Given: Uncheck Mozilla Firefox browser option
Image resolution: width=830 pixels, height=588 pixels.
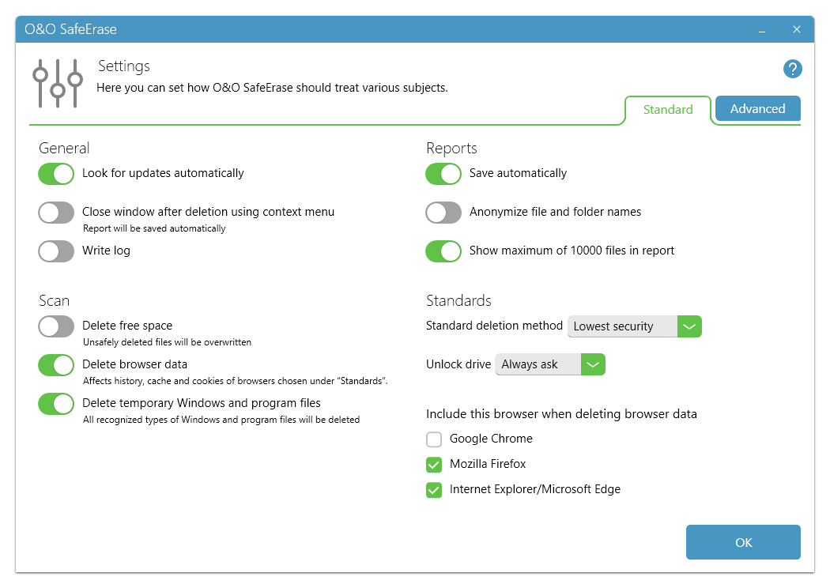Looking at the screenshot, I should (433, 465).
